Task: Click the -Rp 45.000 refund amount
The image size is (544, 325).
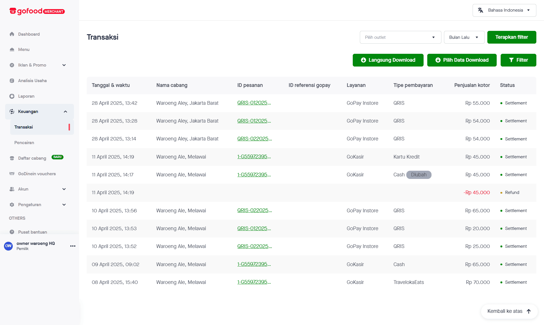Action: coord(477,193)
